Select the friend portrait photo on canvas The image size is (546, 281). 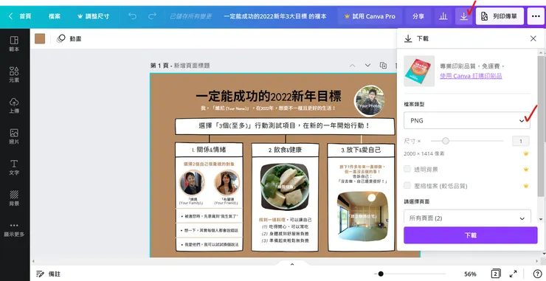[227, 182]
